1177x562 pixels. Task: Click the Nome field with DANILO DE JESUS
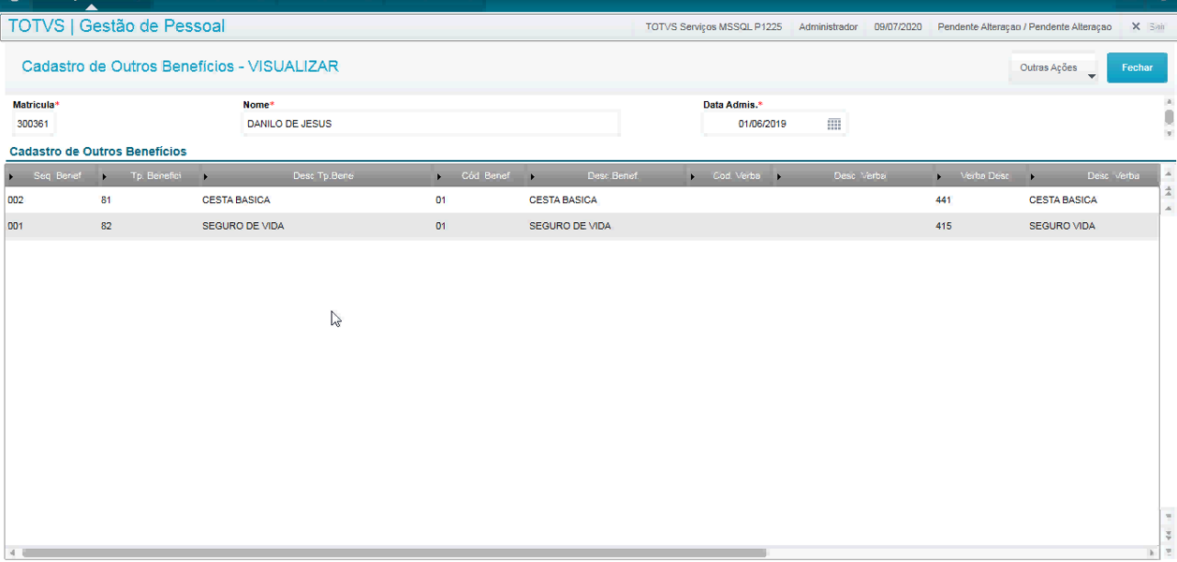coord(431,124)
